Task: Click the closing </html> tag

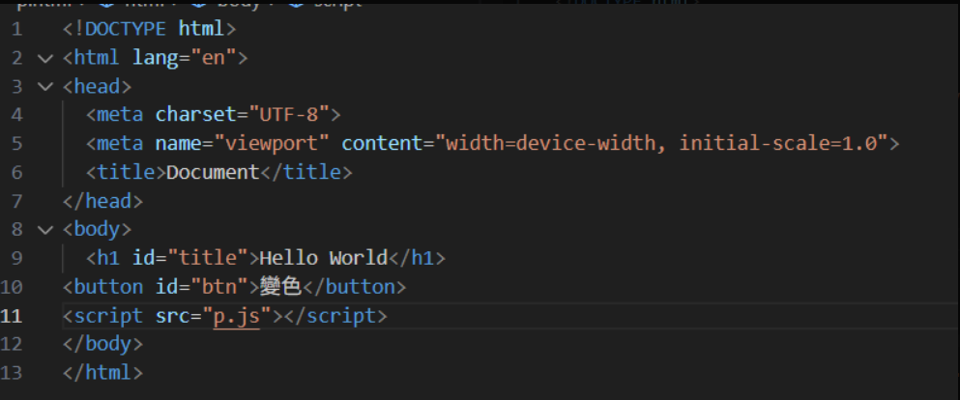Action: (x=102, y=373)
